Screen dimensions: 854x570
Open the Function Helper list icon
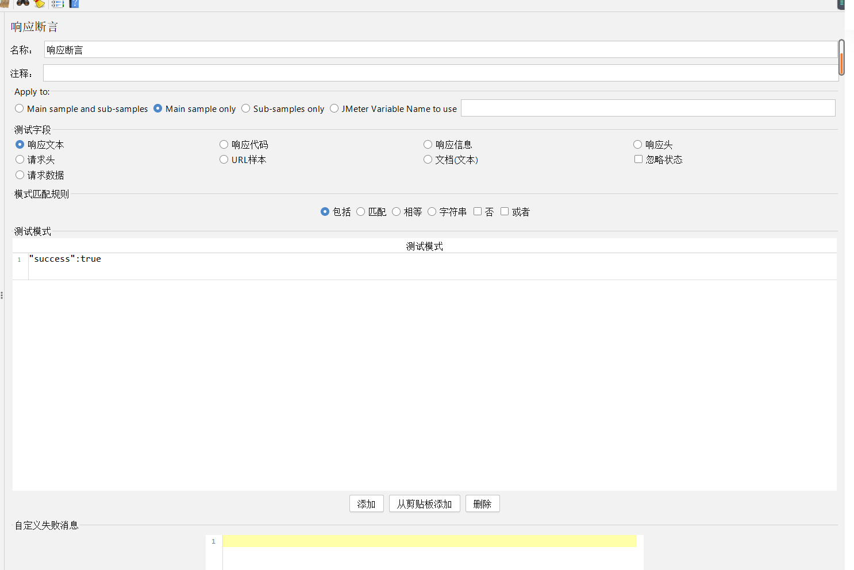pyautogui.click(x=57, y=3)
